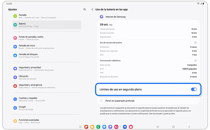Launch the red Notes app from taskbar
Viewport: 210px width, 130px height.
pyautogui.click(x=86, y=127)
